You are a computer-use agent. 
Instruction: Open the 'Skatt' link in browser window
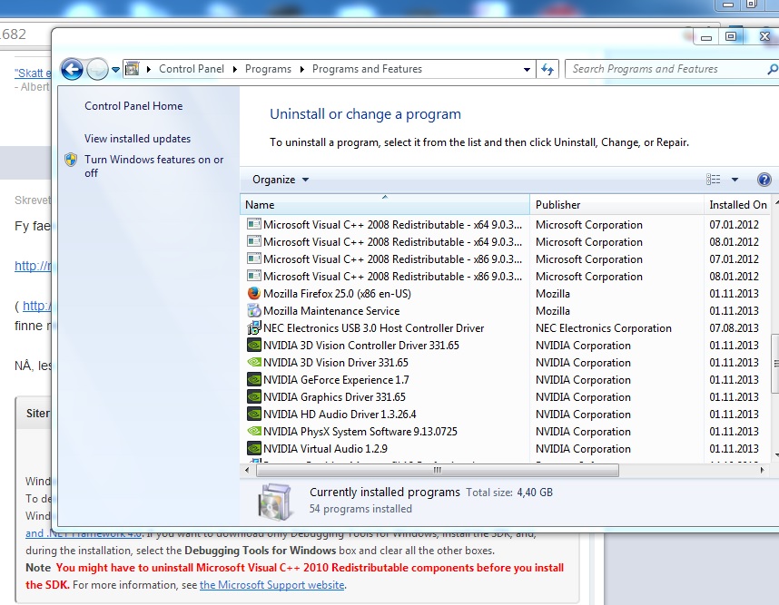click(x=33, y=73)
